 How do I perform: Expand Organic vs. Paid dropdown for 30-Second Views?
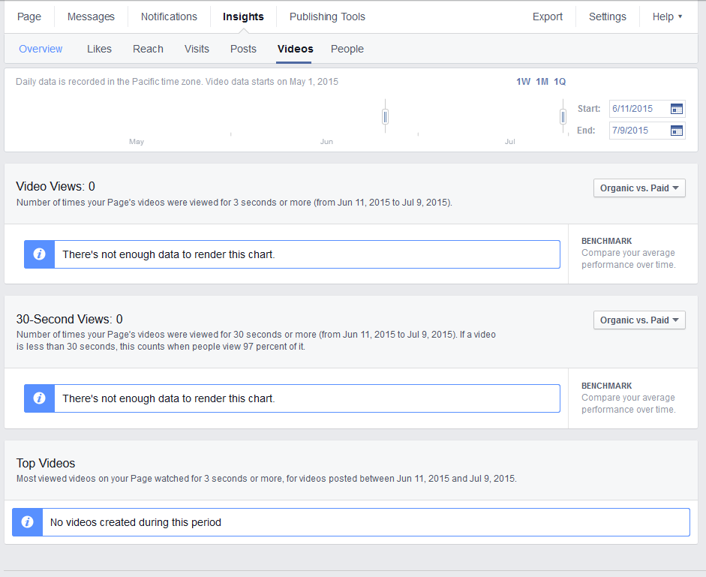[x=639, y=320]
